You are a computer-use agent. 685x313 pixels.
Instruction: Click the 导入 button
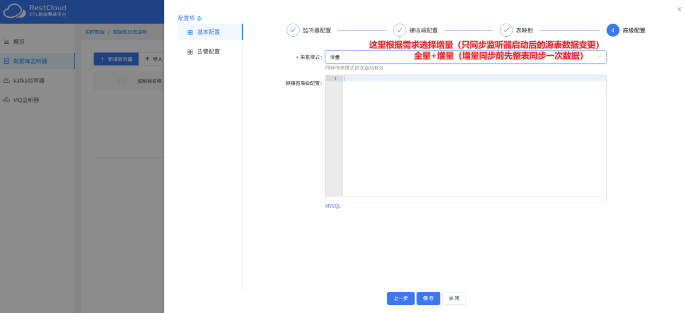click(153, 59)
